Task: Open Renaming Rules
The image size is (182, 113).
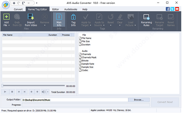Action: click(147, 20)
